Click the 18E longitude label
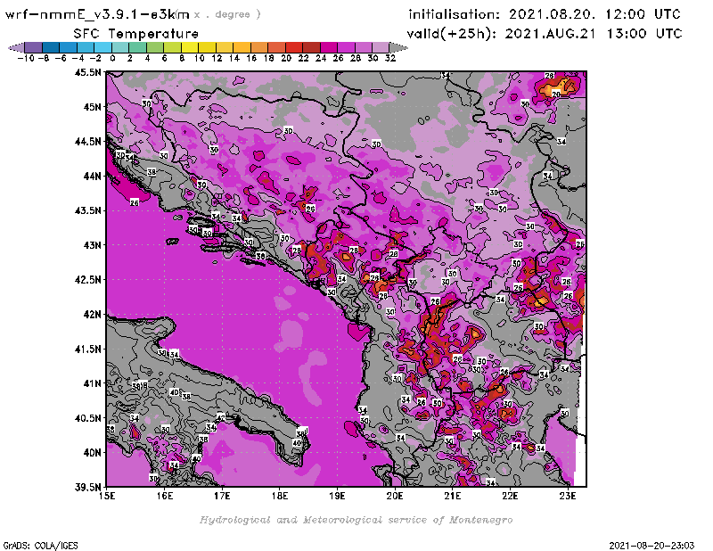 pos(280,496)
